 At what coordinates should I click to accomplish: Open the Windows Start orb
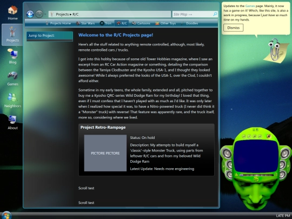coord(6,215)
